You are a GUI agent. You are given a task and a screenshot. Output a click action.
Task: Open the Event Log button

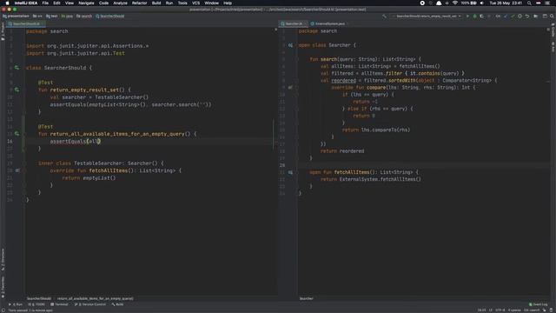click(x=539, y=304)
